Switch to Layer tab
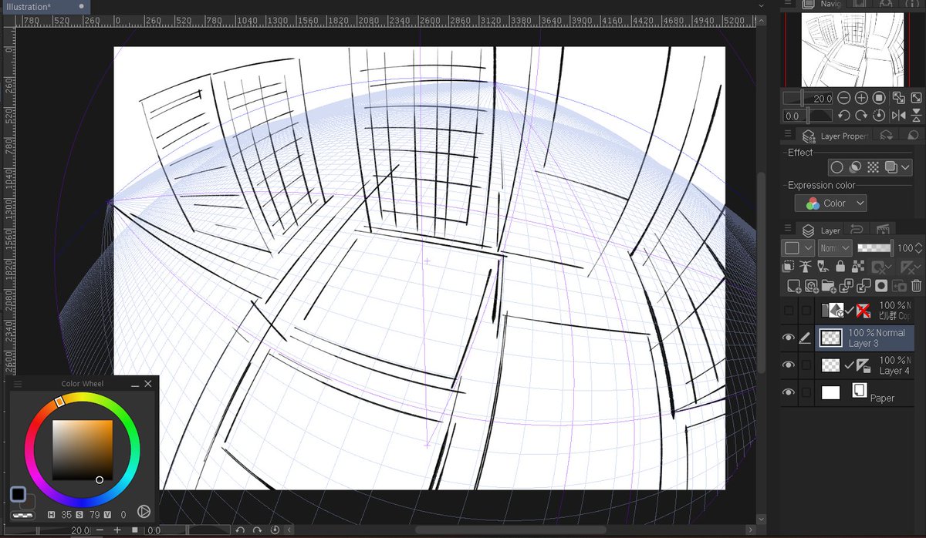The width and height of the screenshot is (926, 538). (x=821, y=230)
